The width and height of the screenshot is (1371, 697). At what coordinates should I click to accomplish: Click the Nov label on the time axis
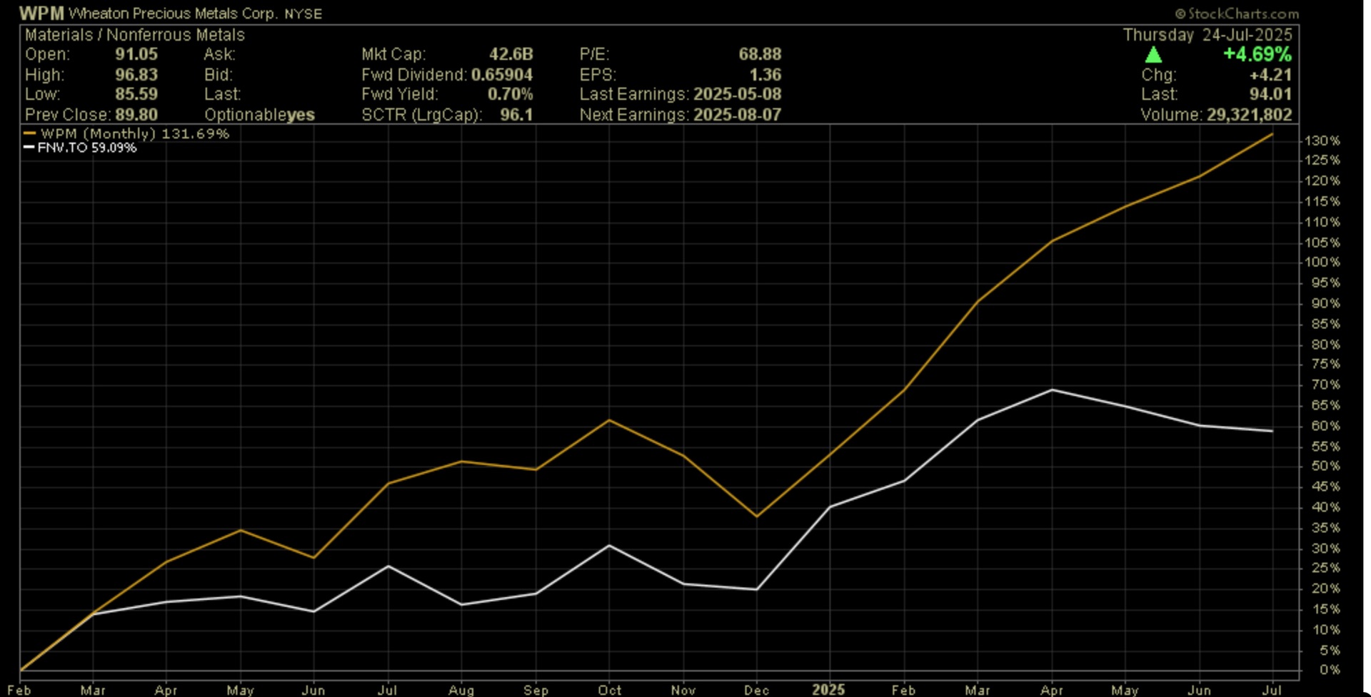click(683, 691)
